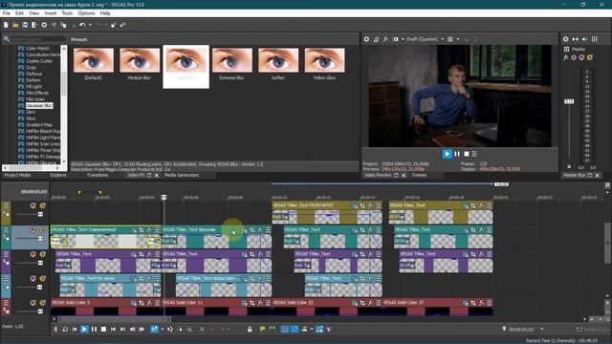Start timeline playback from the transport bar
The height and width of the screenshot is (344, 612).
coord(84,329)
